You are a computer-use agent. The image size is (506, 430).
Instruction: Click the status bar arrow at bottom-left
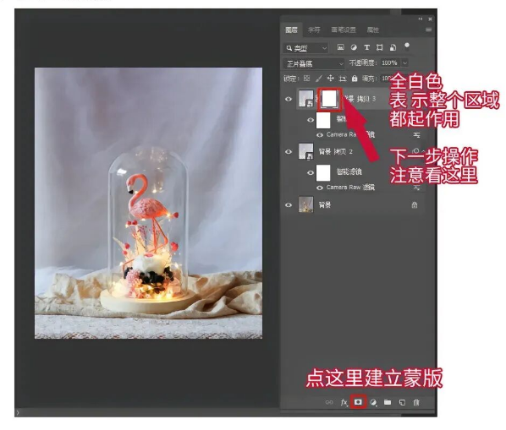18,412
